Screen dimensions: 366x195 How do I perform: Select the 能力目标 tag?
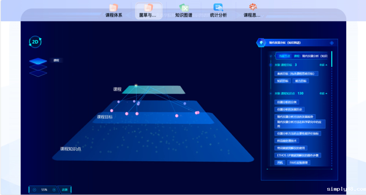pos(302,81)
